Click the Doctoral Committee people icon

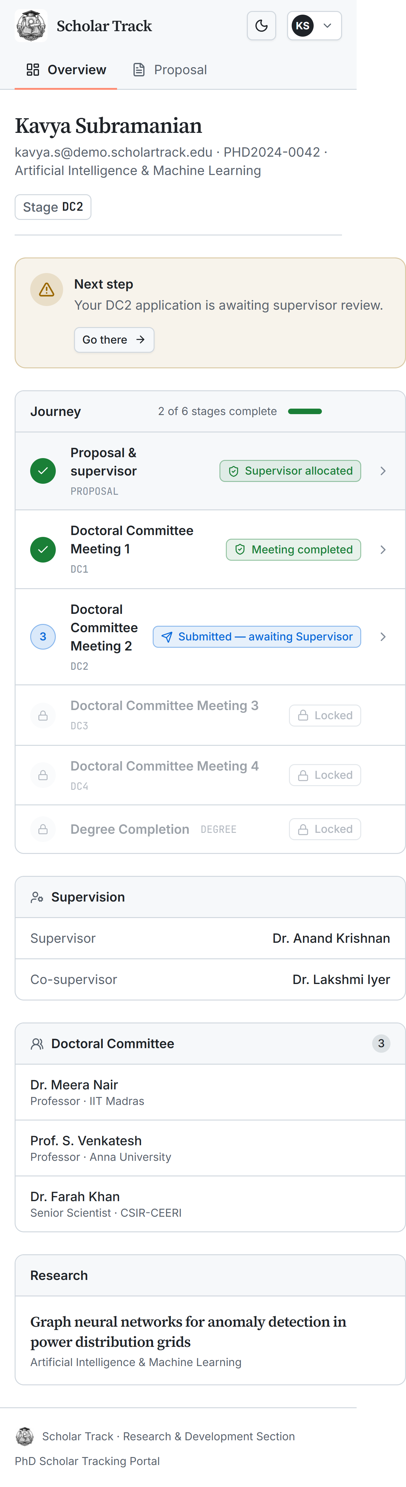coord(37,1044)
